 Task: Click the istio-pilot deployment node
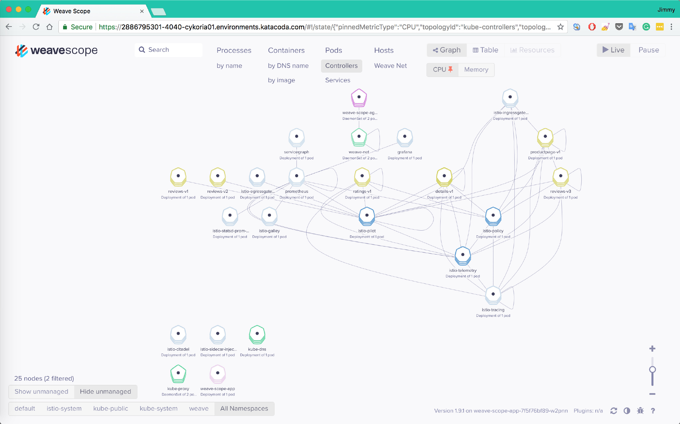[x=367, y=215]
